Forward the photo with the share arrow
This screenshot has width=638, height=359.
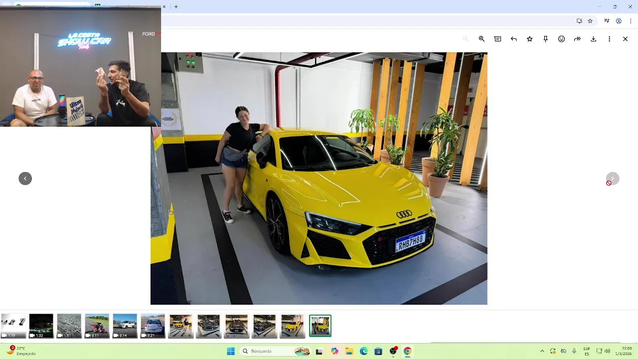point(577,39)
